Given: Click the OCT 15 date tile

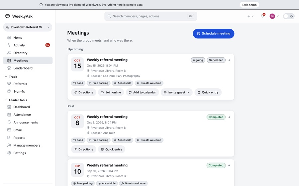Looking at the screenshot, I should click(77, 64).
